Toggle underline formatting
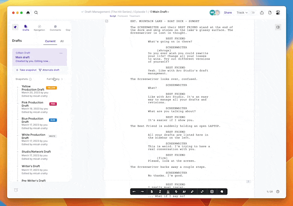This screenshot has height=206, width=293. [168, 192]
